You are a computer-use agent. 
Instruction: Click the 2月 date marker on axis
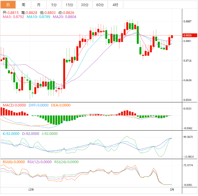172,190
